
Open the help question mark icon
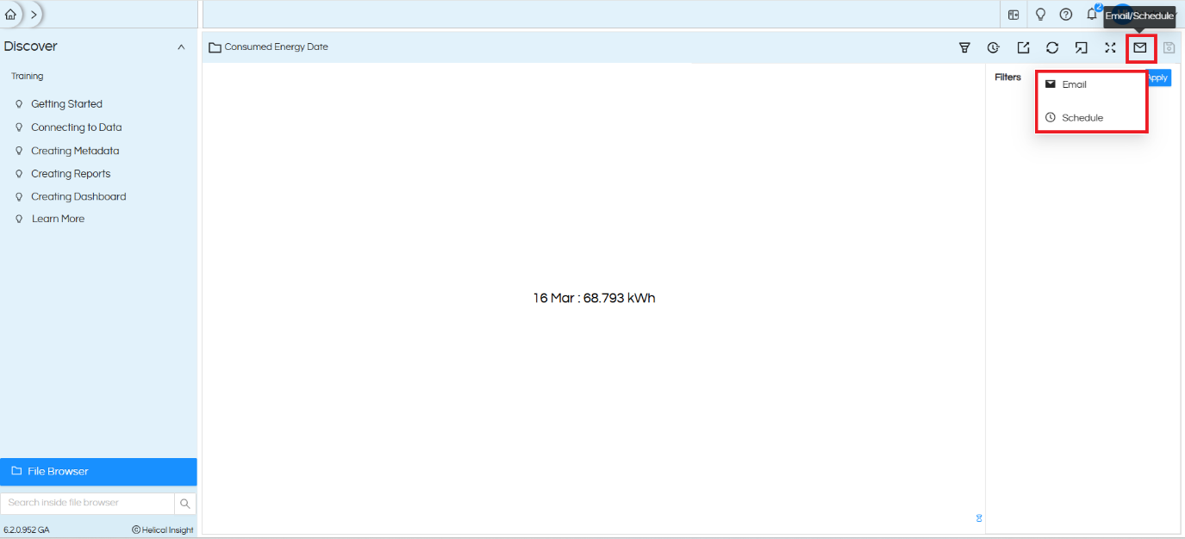(1066, 15)
